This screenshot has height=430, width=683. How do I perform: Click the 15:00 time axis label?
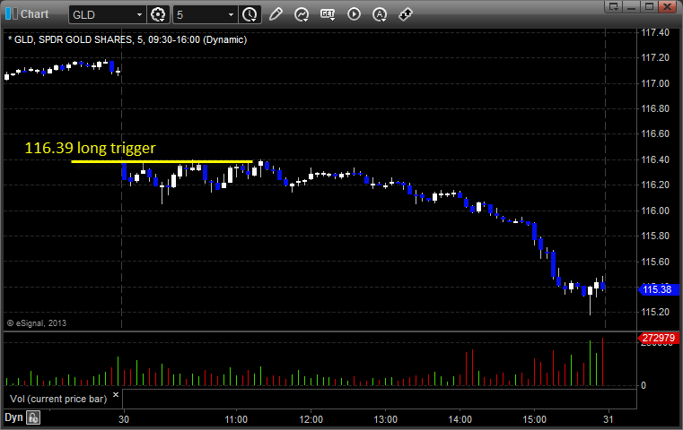click(535, 419)
